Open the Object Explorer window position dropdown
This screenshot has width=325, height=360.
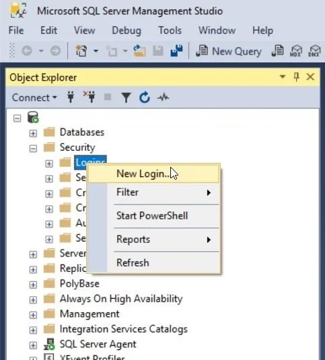283,77
